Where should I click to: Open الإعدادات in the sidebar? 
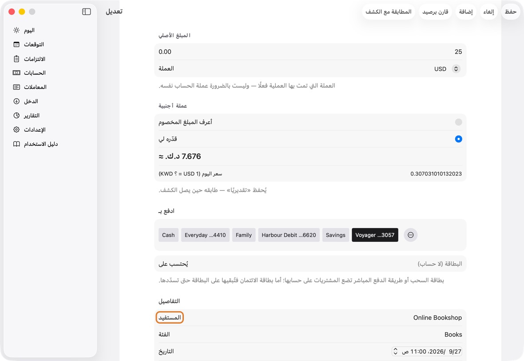(x=50, y=129)
